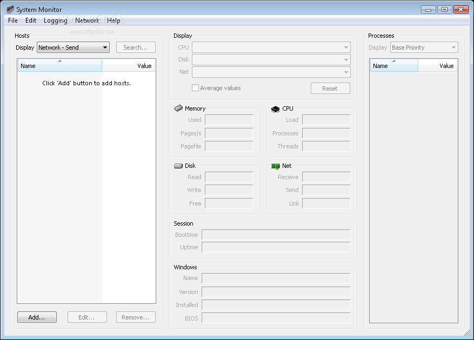Sort processes by Name column header
Image resolution: width=474 pixels, height=340 pixels.
[394, 65]
